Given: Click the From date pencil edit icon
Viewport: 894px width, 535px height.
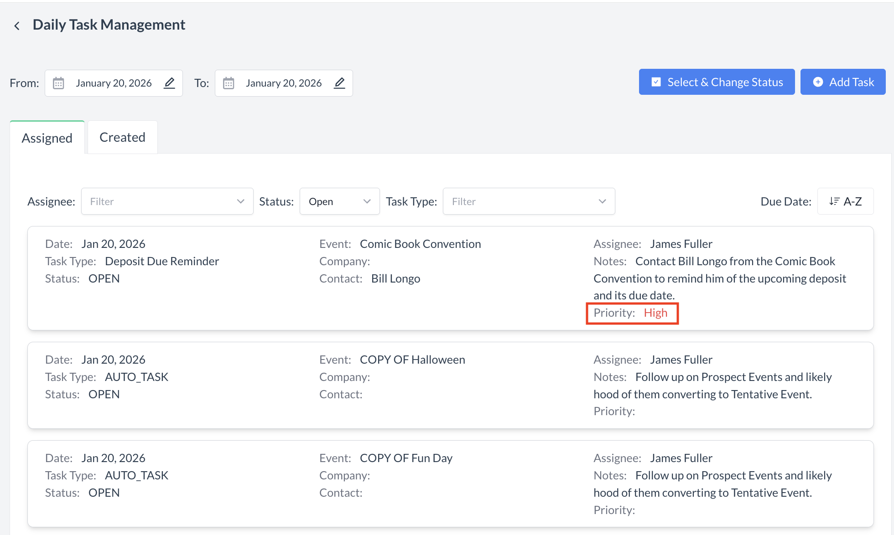Looking at the screenshot, I should coord(169,83).
